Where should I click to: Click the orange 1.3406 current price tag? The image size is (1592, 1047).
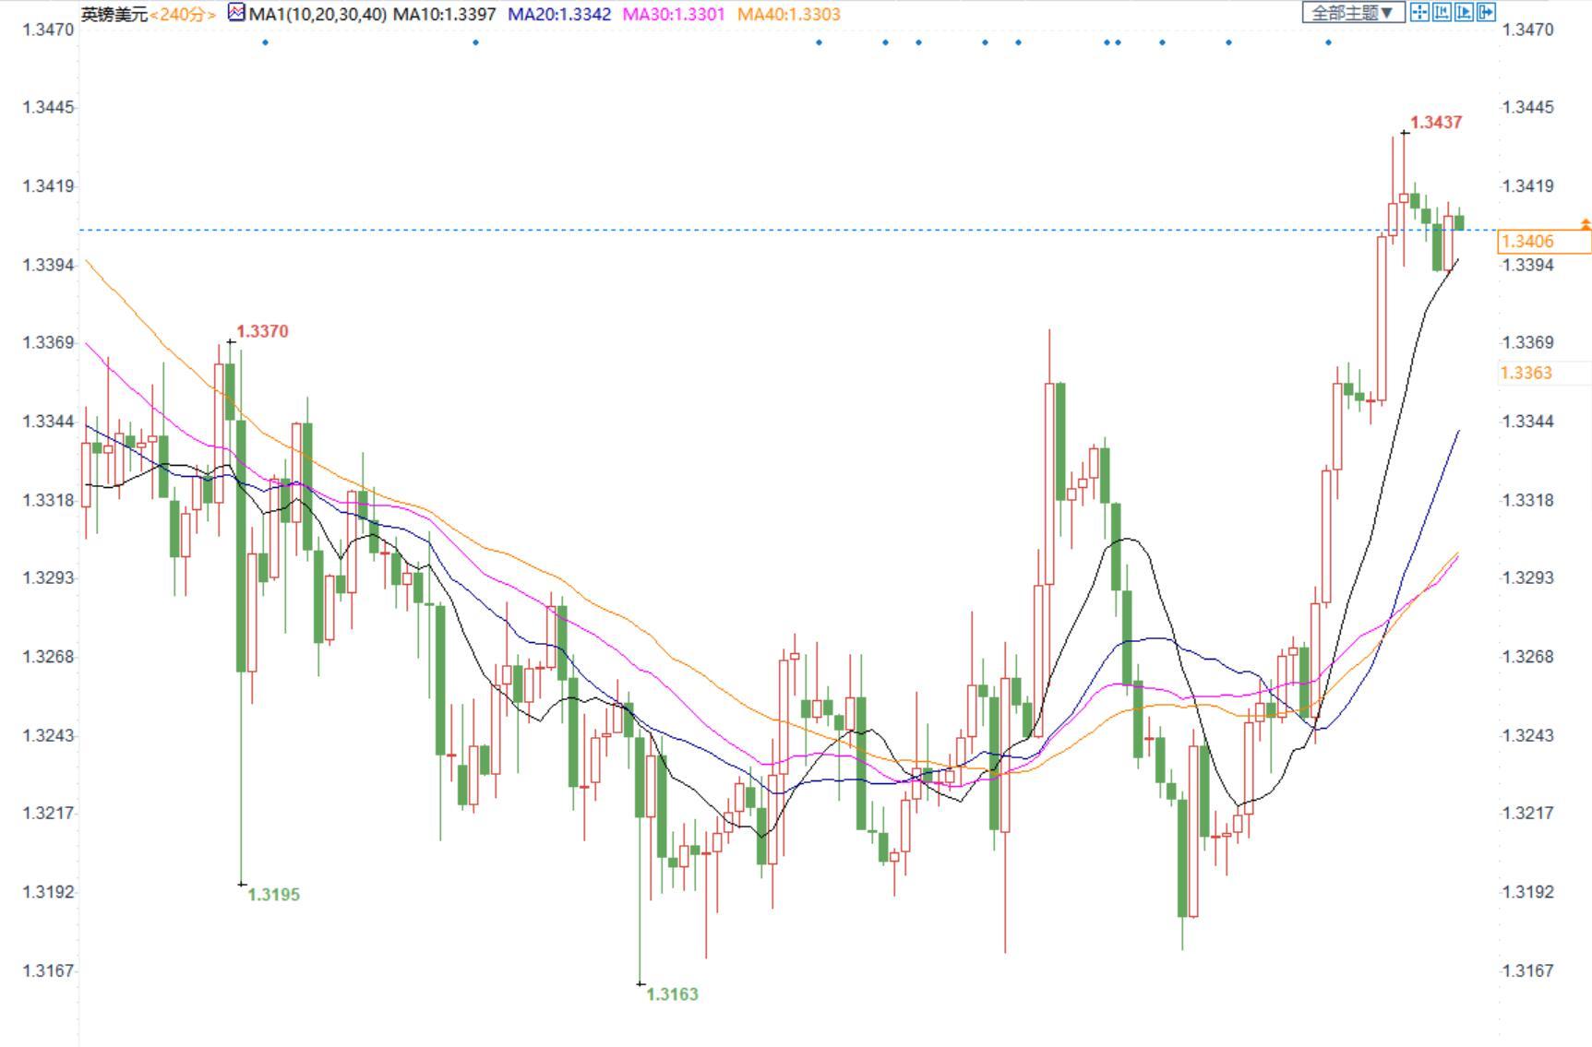[1544, 241]
